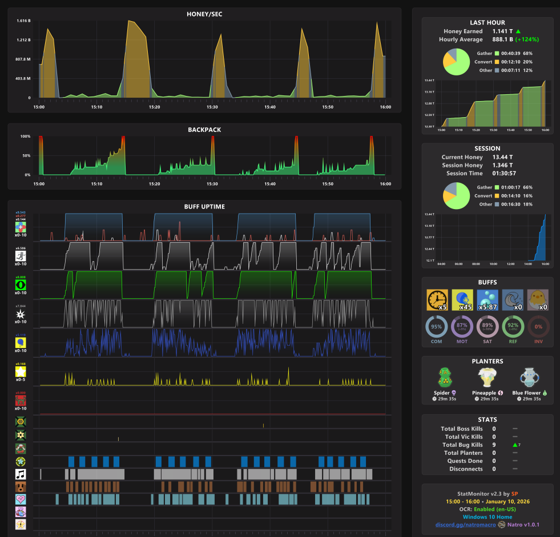Select the Blue Flower planter icon
The width and height of the screenshot is (560, 537).
click(x=529, y=378)
